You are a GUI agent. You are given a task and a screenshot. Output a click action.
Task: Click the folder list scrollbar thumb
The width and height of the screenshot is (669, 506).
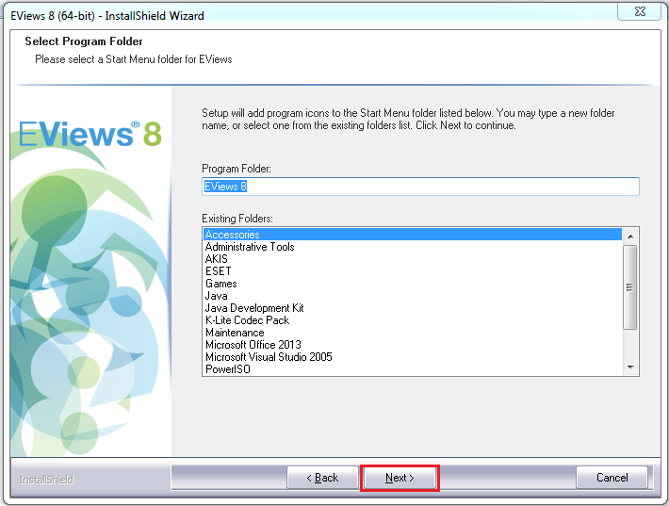[629, 287]
